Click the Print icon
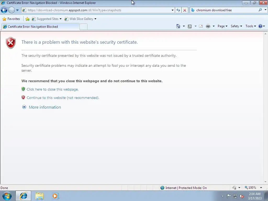The image size is (268, 201). pyautogui.click(x=208, y=26)
